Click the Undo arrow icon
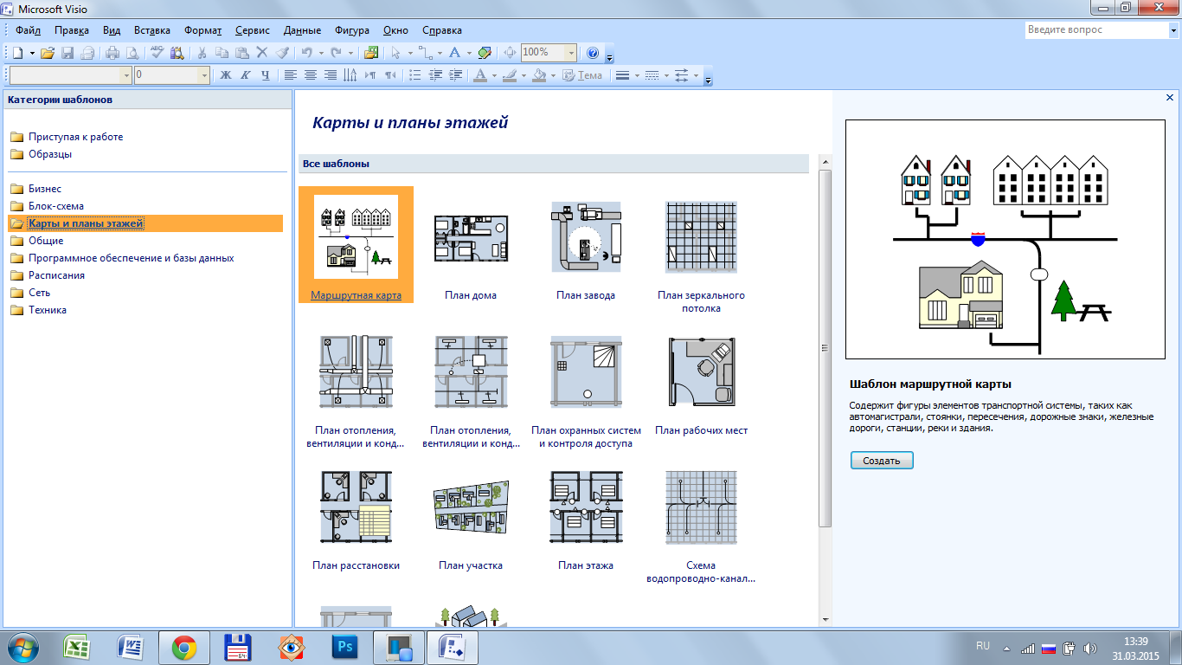This screenshot has height=665, width=1182. click(307, 53)
